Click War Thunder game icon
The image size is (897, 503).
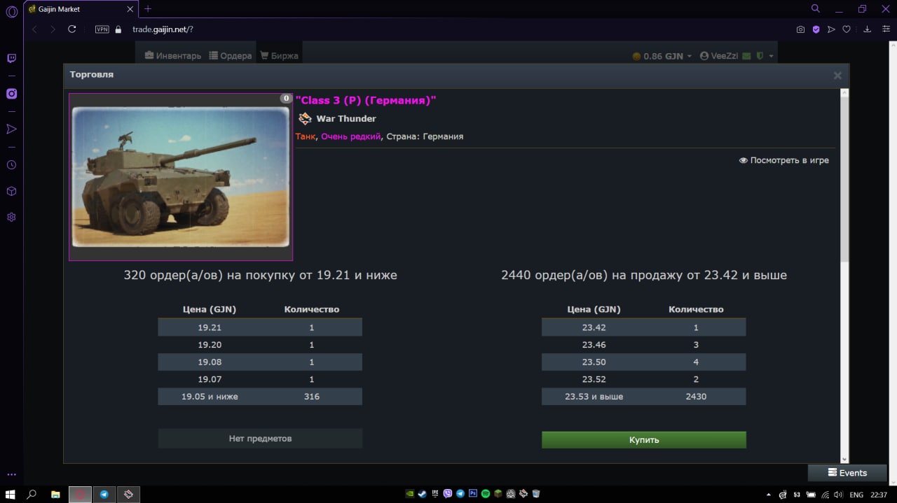pos(305,119)
